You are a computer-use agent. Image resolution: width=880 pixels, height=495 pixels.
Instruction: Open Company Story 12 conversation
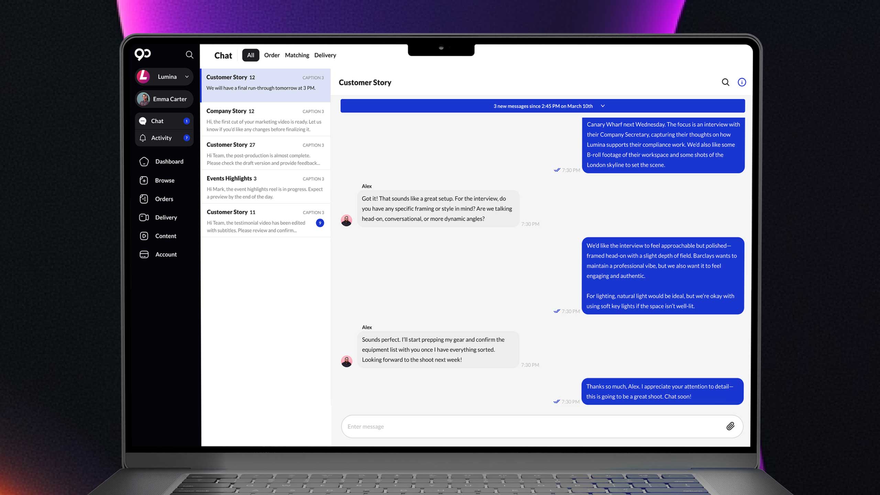265,119
